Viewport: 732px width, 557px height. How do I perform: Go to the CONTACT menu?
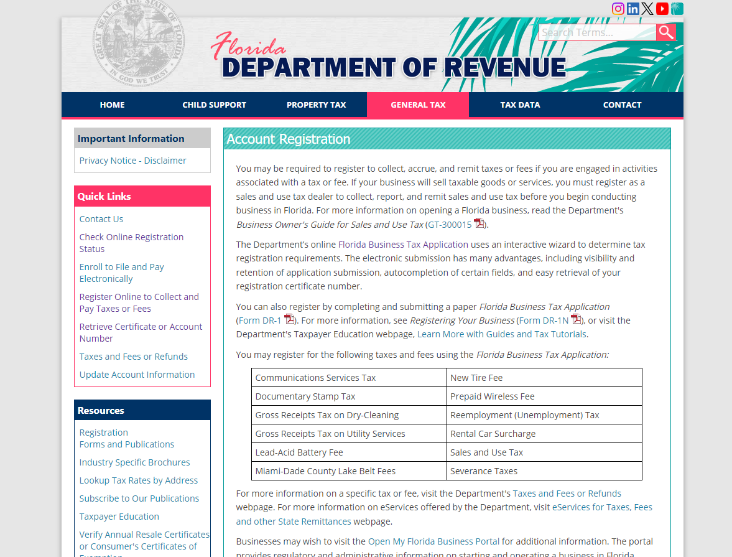622,105
